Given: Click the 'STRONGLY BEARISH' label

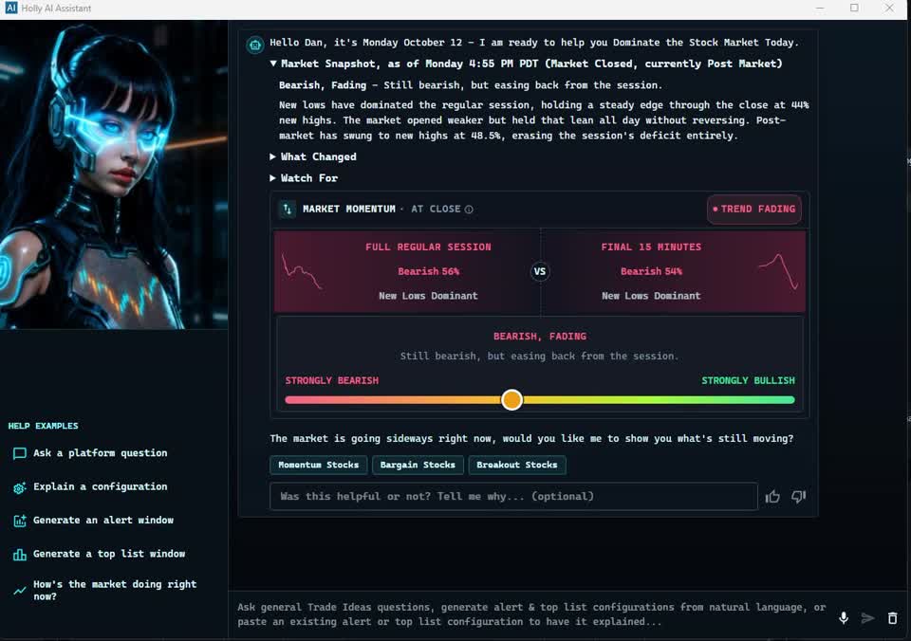Looking at the screenshot, I should (332, 380).
